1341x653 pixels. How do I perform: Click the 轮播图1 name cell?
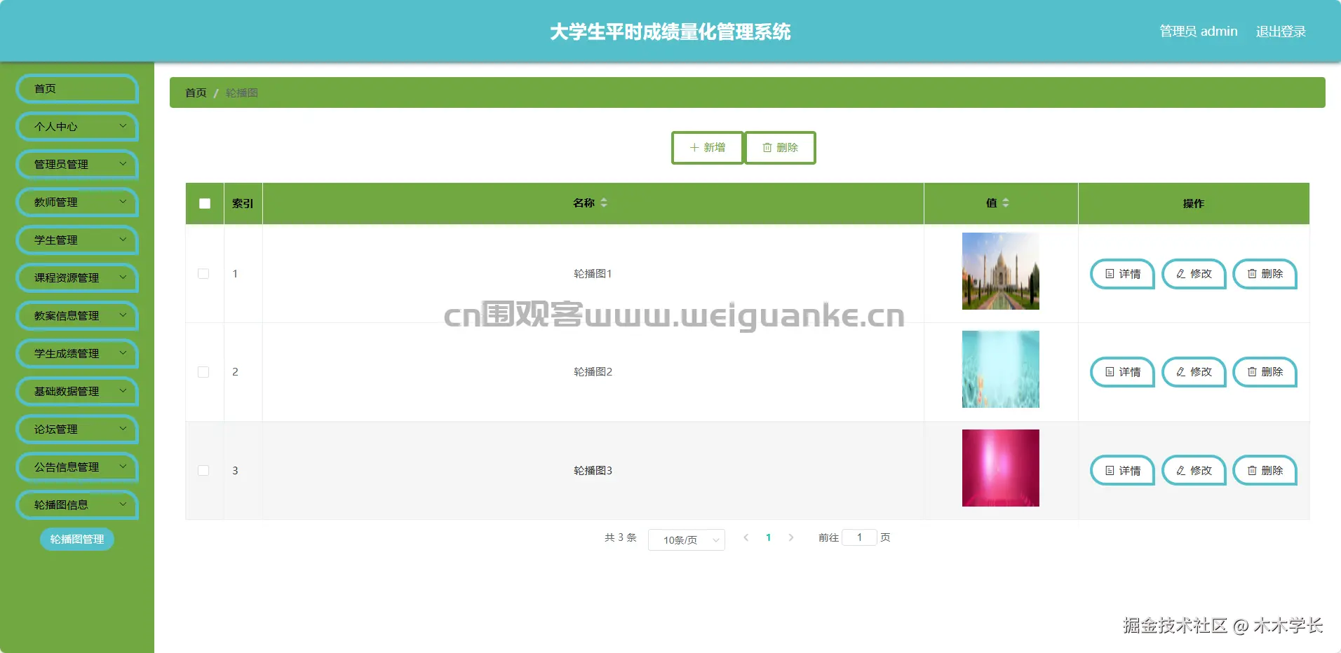(x=593, y=274)
